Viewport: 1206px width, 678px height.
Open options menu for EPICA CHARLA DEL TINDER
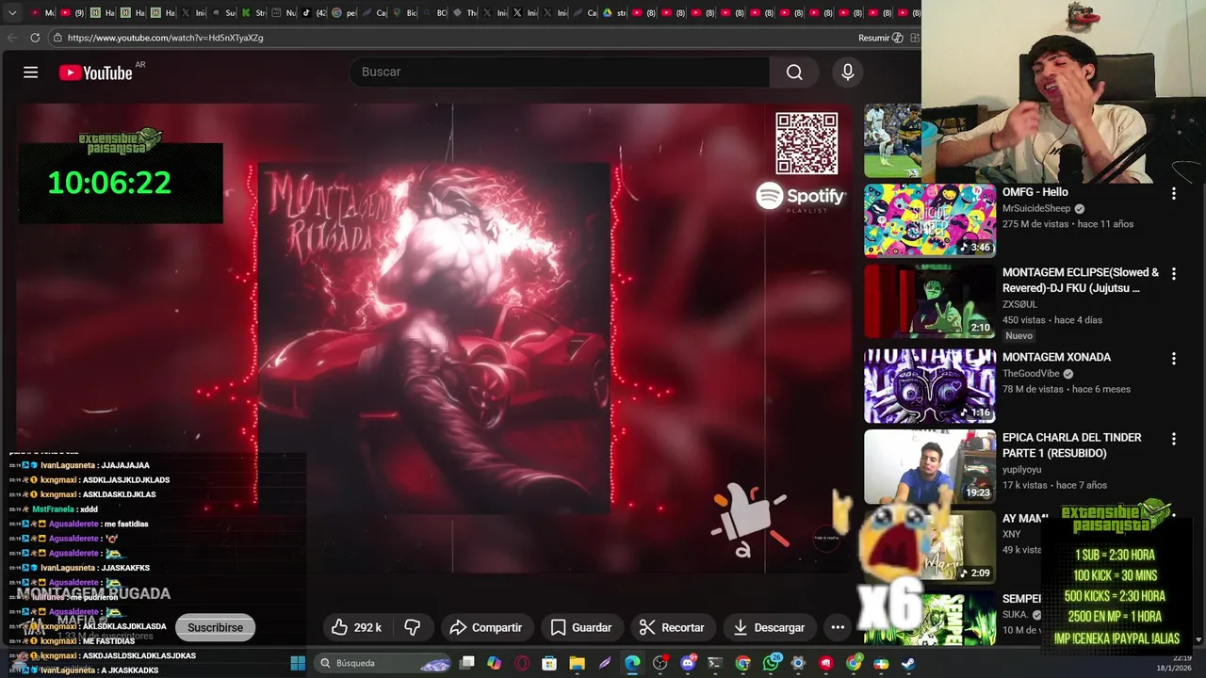[1173, 439]
